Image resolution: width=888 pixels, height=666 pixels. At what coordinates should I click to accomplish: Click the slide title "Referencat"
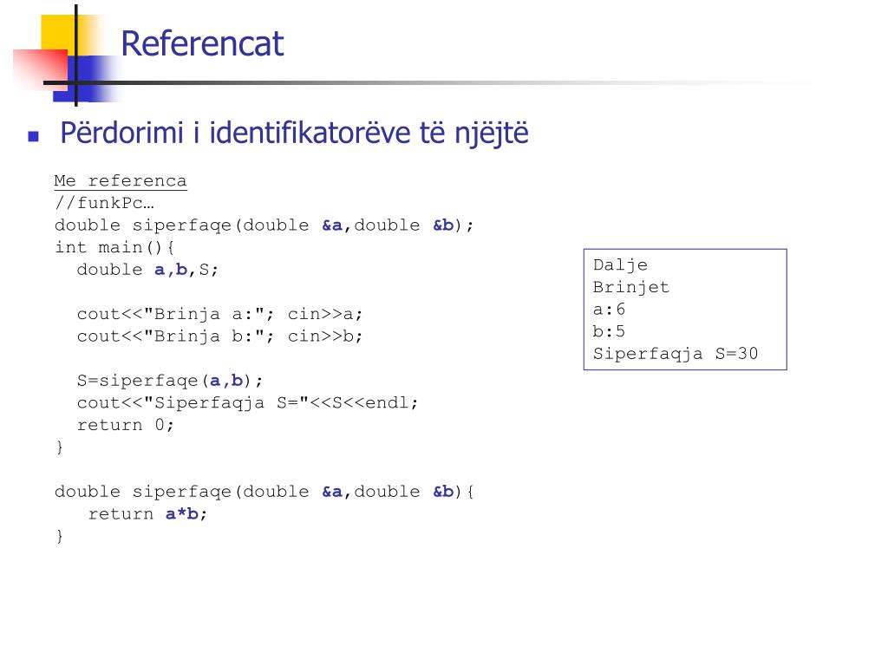click(202, 43)
